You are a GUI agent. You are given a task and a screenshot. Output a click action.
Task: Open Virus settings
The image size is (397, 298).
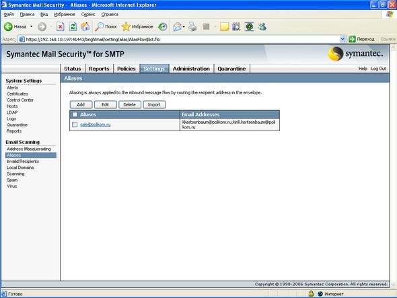click(x=12, y=186)
